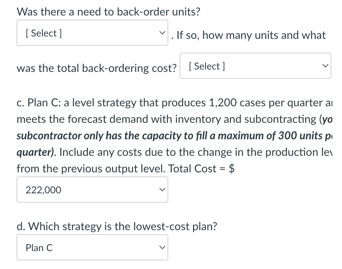Click the chevron on the back-ordering cost dropdown

[325, 65]
